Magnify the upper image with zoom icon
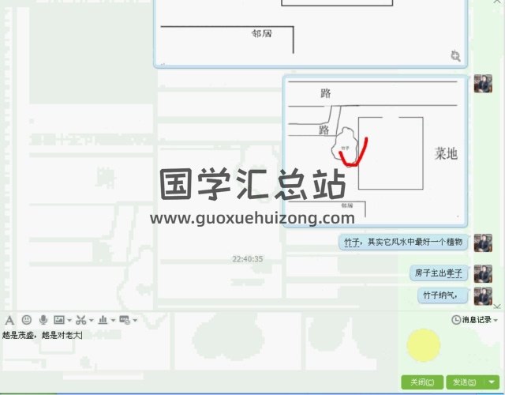The width and height of the screenshot is (505, 395). point(455,56)
